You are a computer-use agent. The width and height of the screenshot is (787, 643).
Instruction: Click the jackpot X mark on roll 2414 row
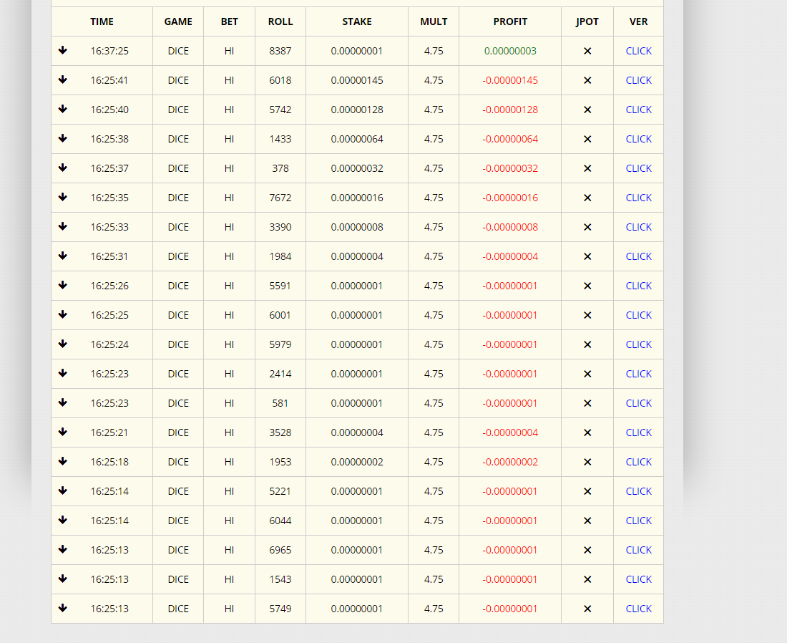click(x=587, y=374)
